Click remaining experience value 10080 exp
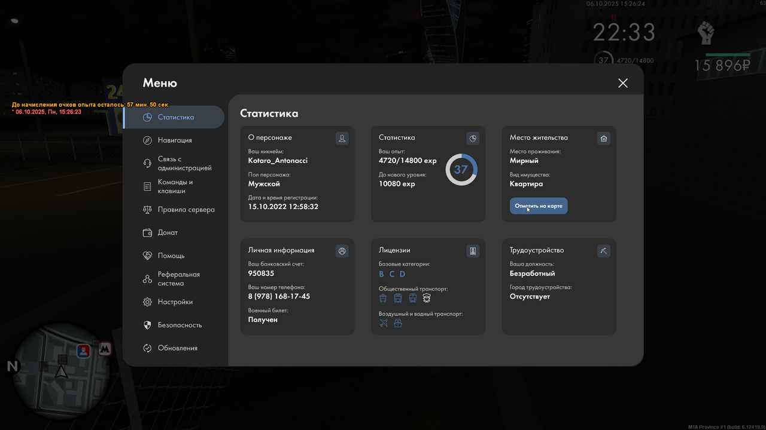Image resolution: width=766 pixels, height=430 pixels. [x=397, y=184]
